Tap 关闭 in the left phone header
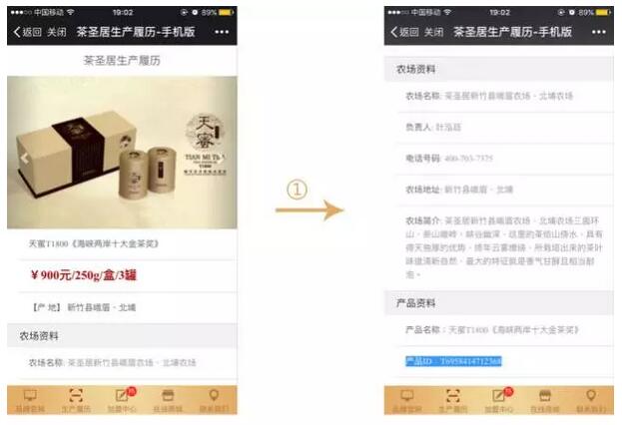The width and height of the screenshot is (622, 425). [x=57, y=32]
